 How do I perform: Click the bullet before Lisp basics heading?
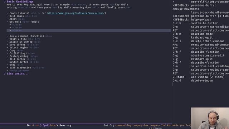(5, 73)
